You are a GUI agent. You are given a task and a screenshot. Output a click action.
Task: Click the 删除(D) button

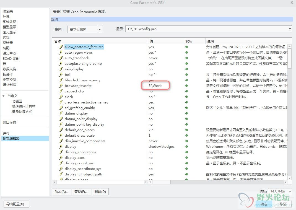[x=100, y=192]
